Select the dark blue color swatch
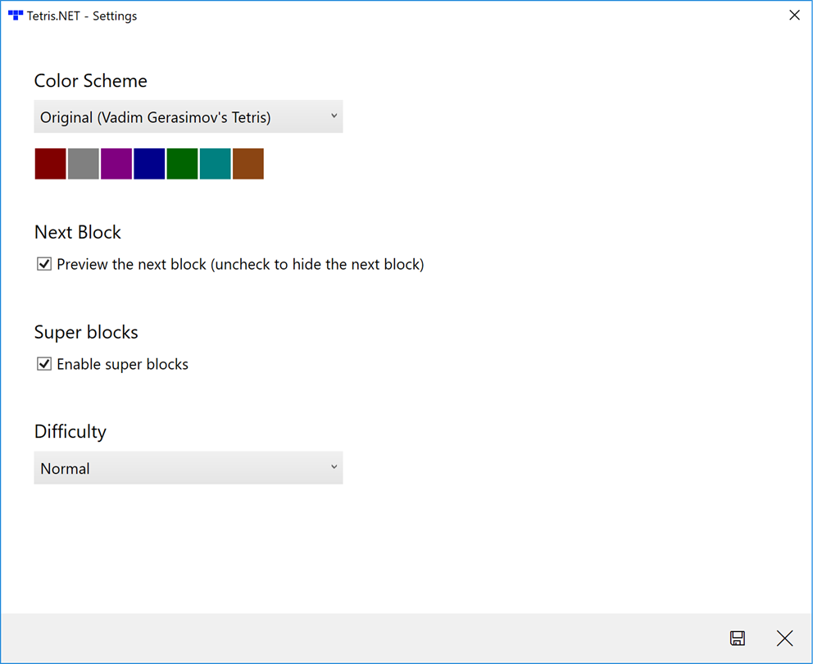The width and height of the screenshot is (813, 664). [x=149, y=164]
